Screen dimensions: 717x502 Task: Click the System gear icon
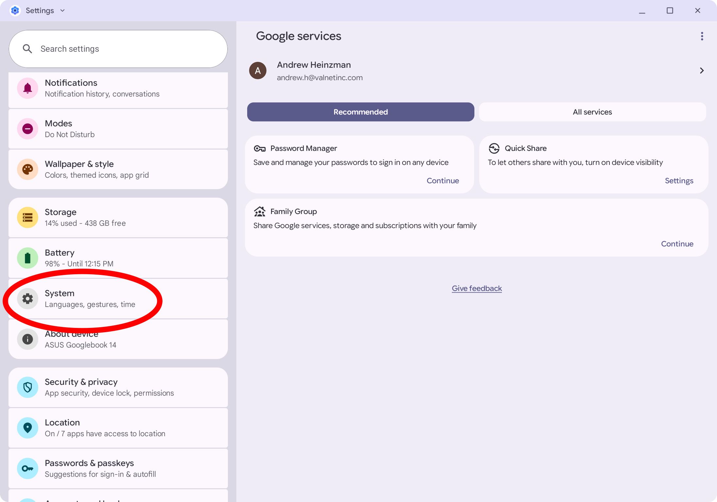(x=27, y=299)
